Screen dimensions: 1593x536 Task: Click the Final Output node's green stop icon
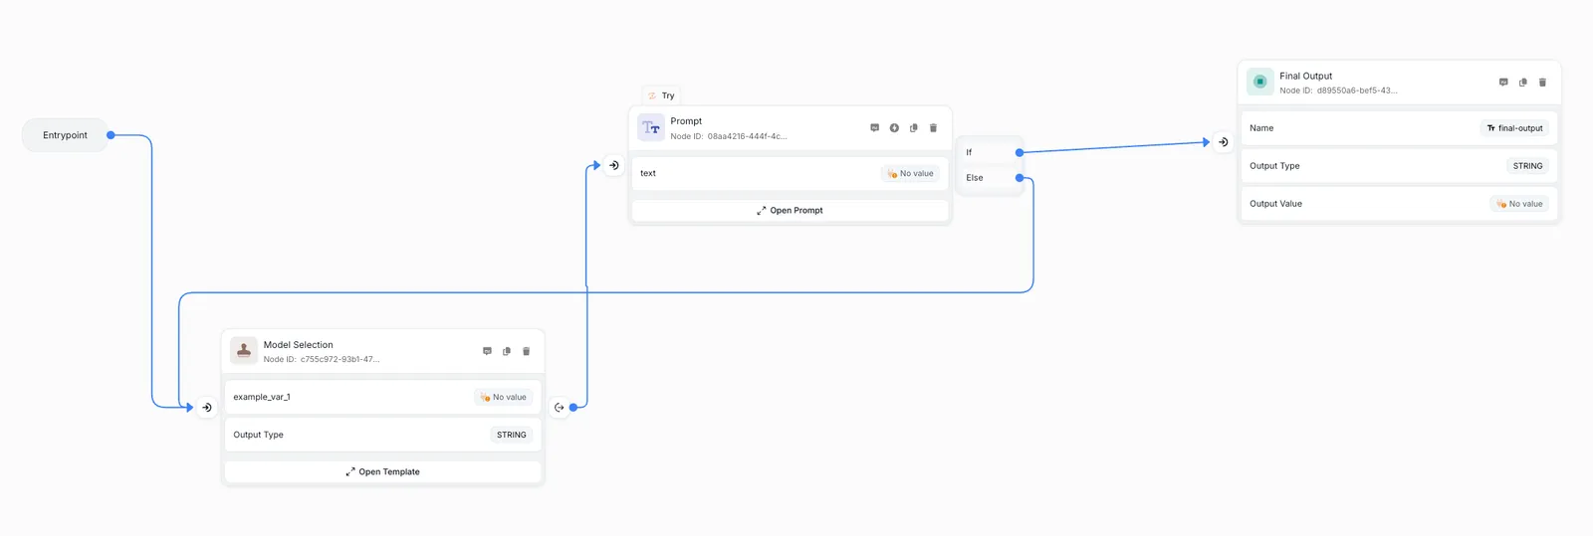pos(1260,82)
